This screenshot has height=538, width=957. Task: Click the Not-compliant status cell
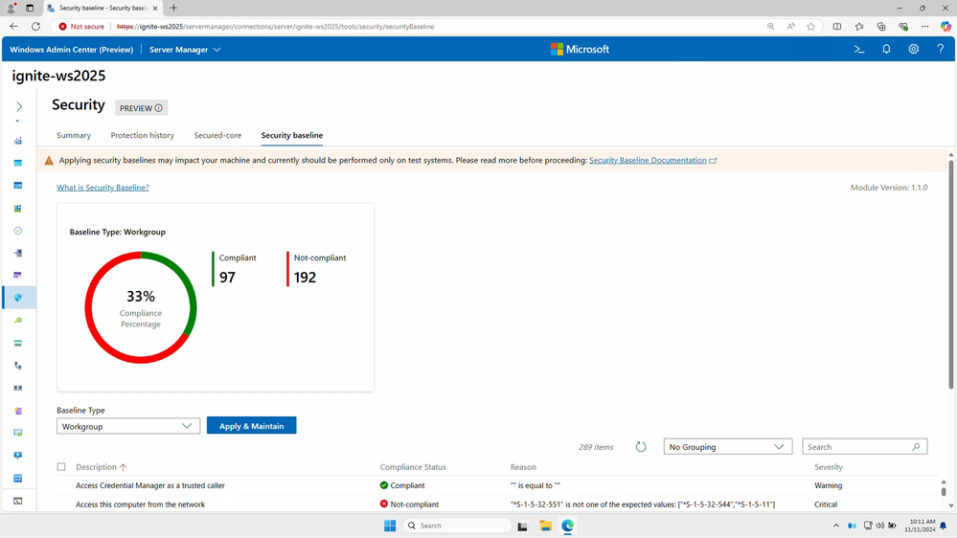coord(409,504)
